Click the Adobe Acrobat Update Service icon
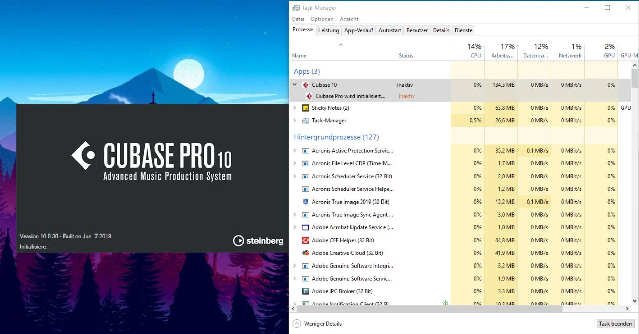Screen dimensions: 639x334 tap(305, 227)
